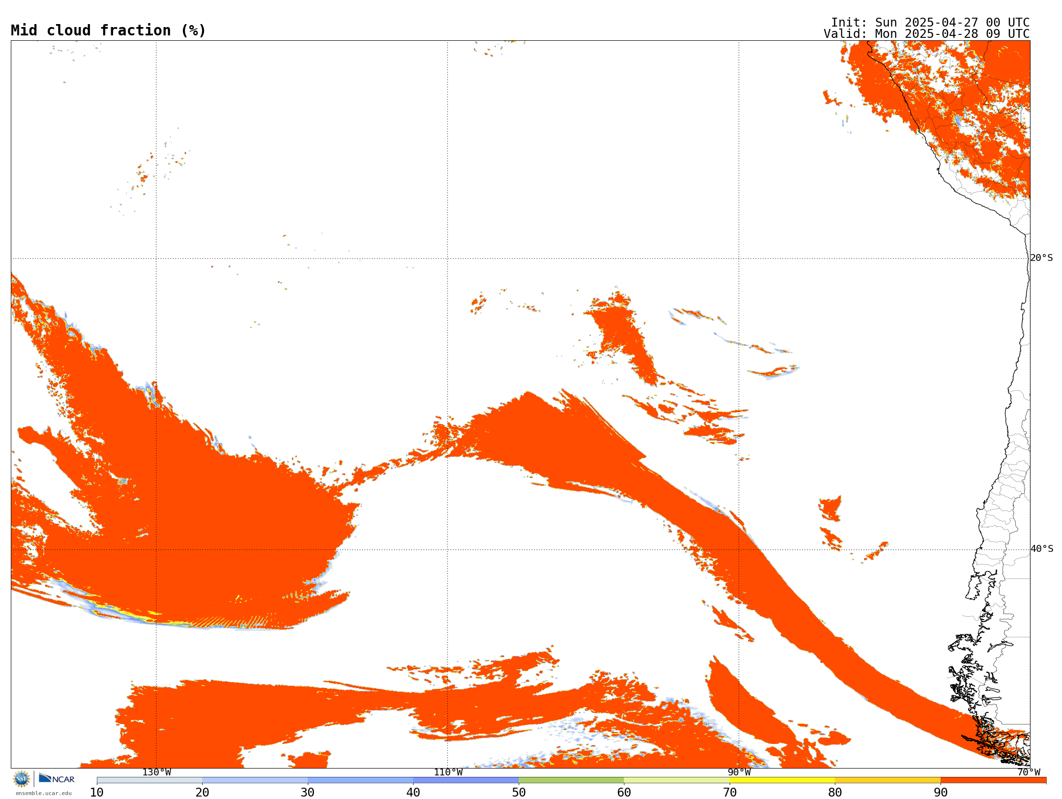
Task: Click the Valid date line 'Mon 2025-04-28 09 UTC'
Action: (952, 34)
